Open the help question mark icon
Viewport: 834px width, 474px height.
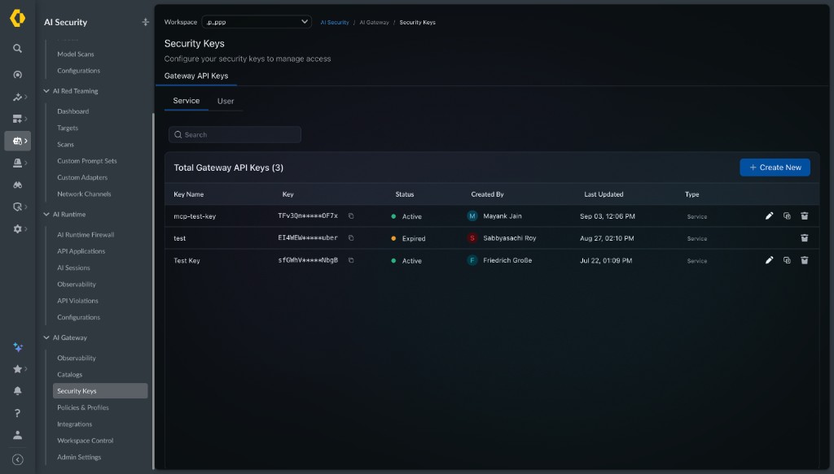click(x=18, y=412)
